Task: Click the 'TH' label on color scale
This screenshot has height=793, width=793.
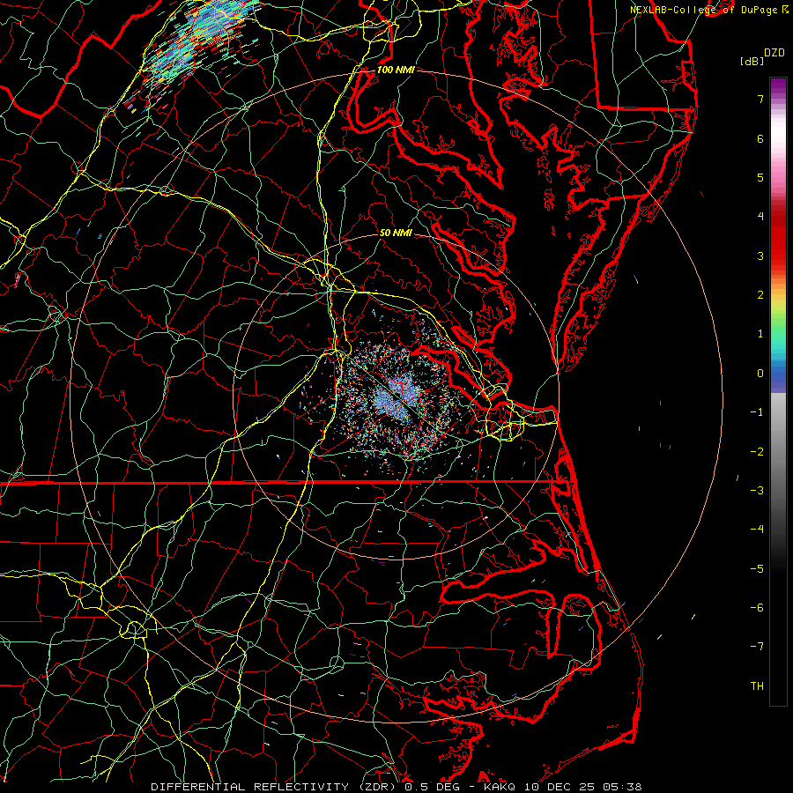Action: point(757,686)
